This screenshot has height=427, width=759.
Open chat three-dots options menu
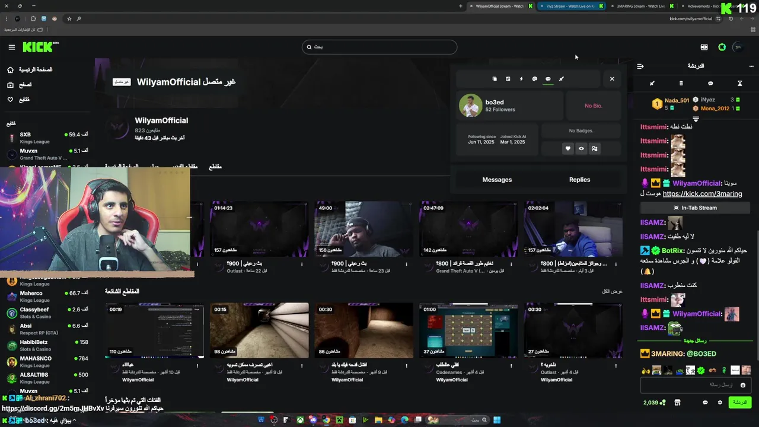(751, 66)
